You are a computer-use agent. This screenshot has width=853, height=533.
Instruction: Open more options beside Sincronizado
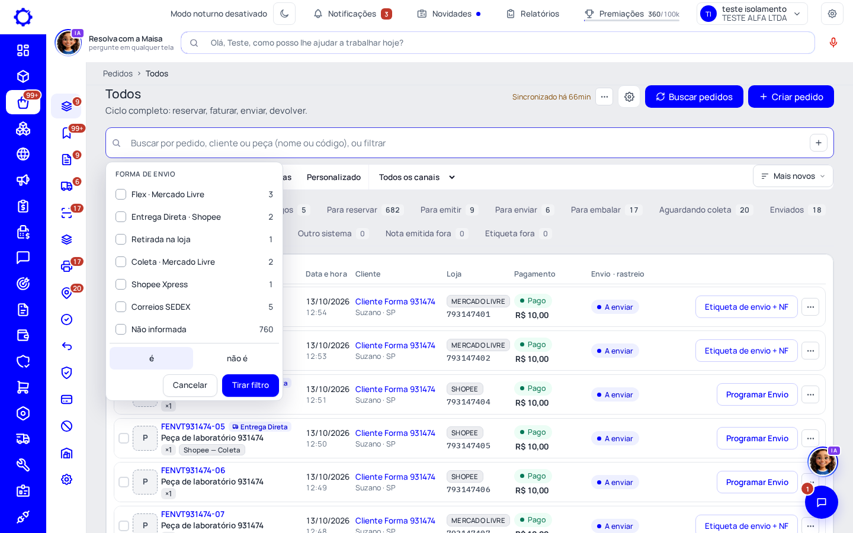point(604,97)
